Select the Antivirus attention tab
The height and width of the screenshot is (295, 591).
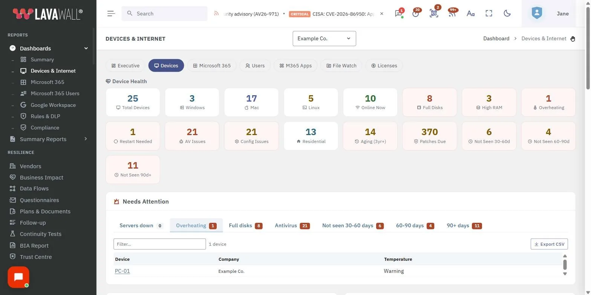(x=292, y=225)
